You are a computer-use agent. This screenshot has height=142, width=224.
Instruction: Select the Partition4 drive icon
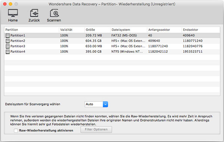tap(7, 52)
